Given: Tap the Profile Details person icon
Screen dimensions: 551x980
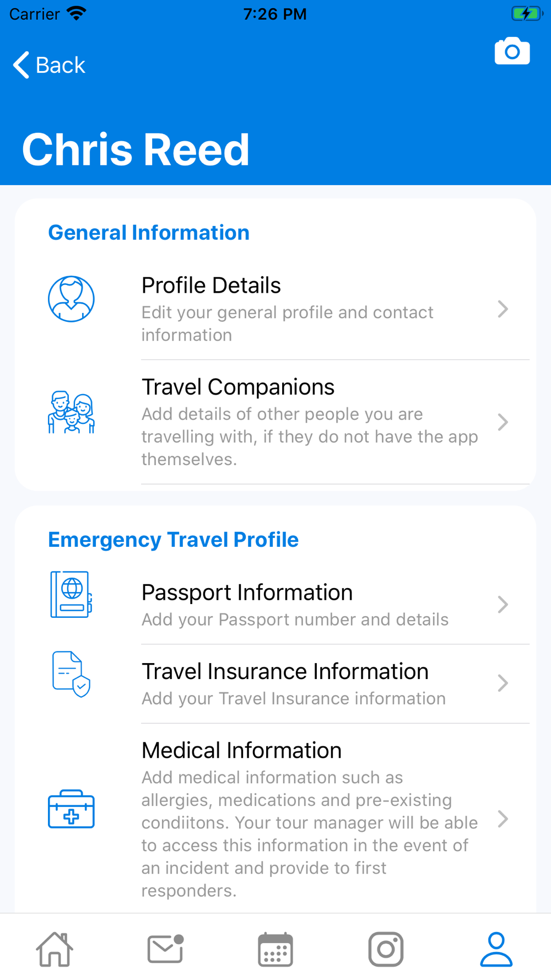Looking at the screenshot, I should (x=71, y=299).
